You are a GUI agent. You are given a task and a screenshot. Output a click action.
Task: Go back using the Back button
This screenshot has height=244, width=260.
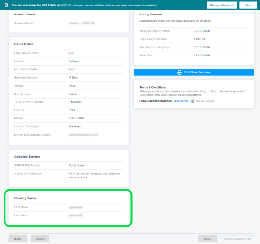tap(18, 239)
